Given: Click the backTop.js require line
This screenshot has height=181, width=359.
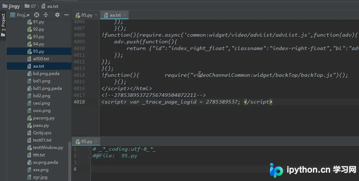Looking at the screenshot, I should coord(225,75).
